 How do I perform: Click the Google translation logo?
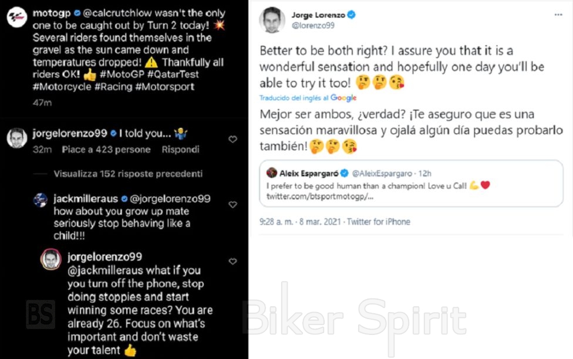[343, 98]
